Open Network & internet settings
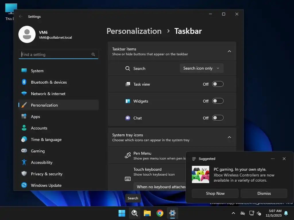The width and height of the screenshot is (294, 220). tap(59, 94)
